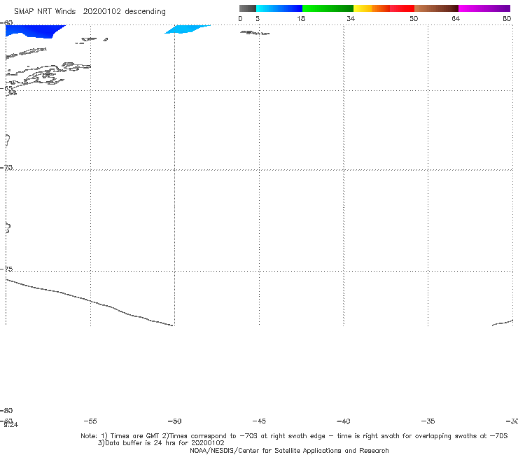
Task: Click the title text 'SMAP NRT Winds'
Action: pyautogui.click(x=45, y=11)
